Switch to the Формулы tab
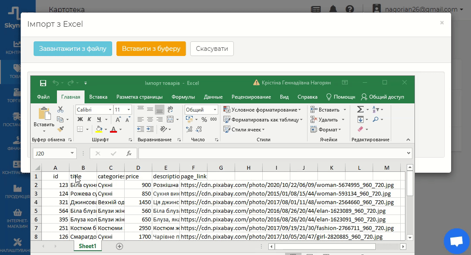 point(183,97)
